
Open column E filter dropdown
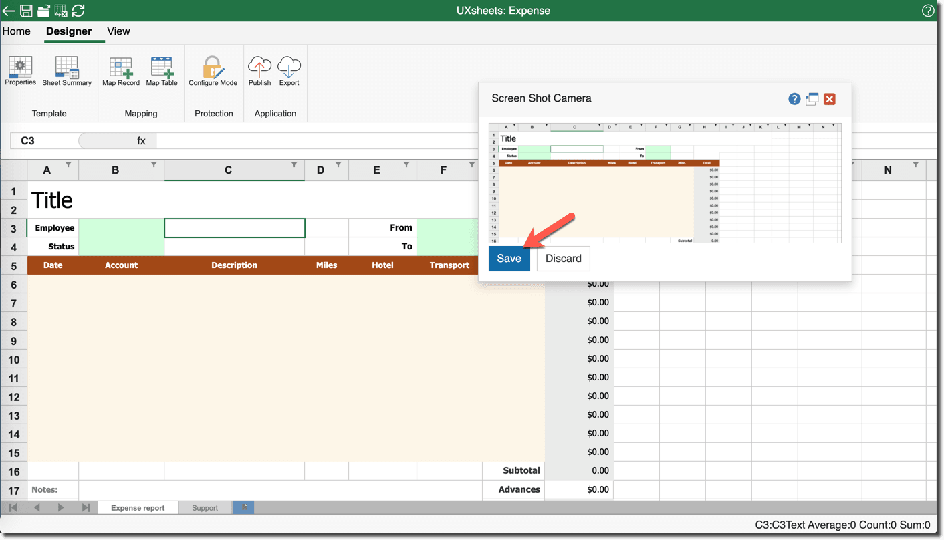[406, 165]
